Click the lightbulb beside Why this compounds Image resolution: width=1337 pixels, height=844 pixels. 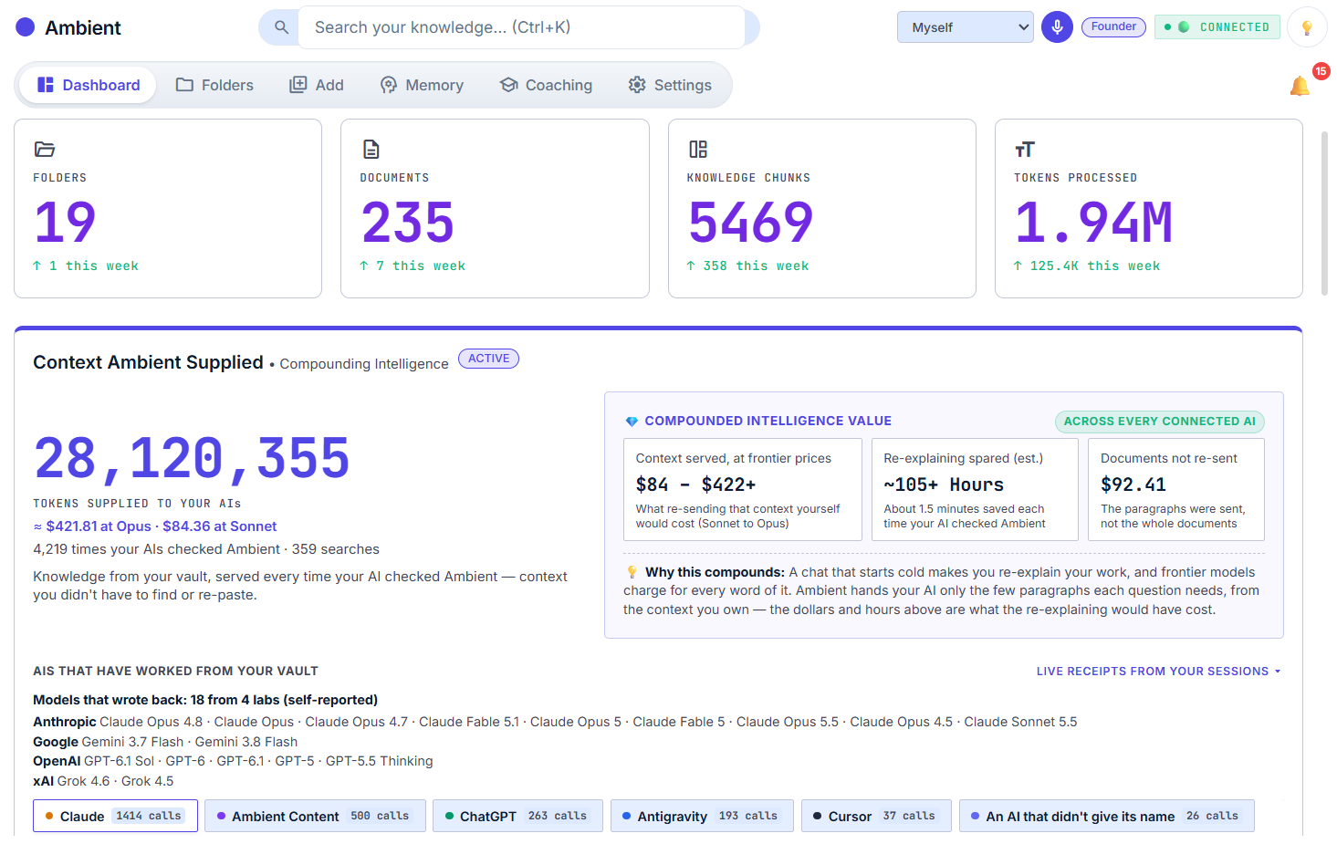click(632, 572)
